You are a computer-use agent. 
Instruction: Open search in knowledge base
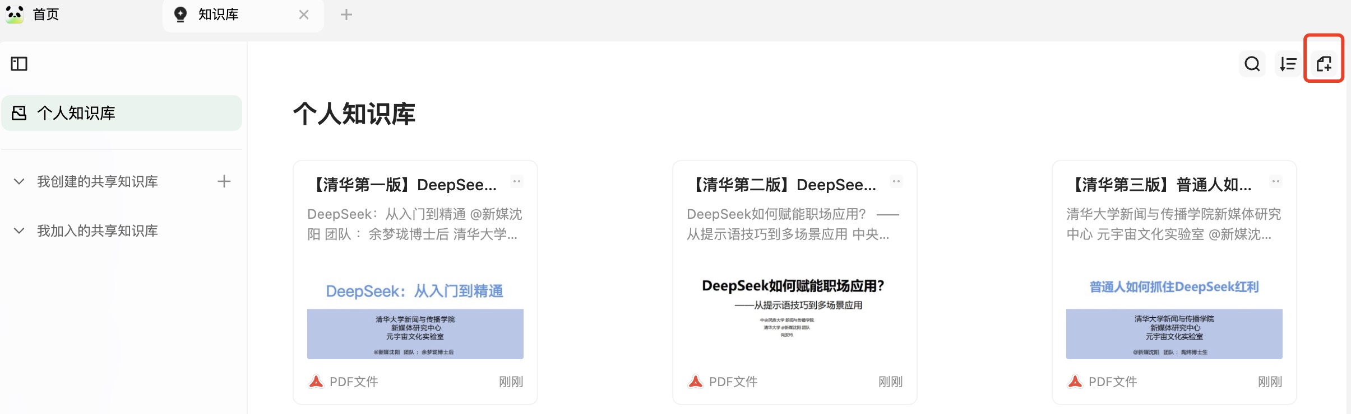click(x=1252, y=64)
